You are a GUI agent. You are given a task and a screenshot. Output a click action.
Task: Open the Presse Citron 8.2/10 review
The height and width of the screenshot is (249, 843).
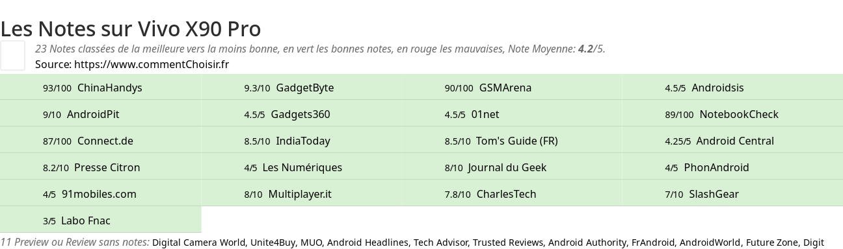[x=101, y=167]
